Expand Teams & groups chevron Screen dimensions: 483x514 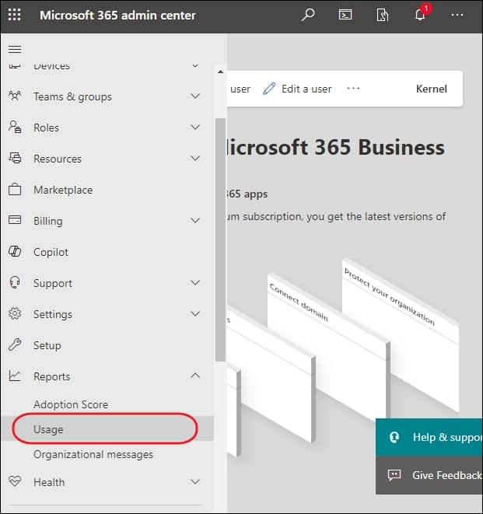click(x=195, y=96)
